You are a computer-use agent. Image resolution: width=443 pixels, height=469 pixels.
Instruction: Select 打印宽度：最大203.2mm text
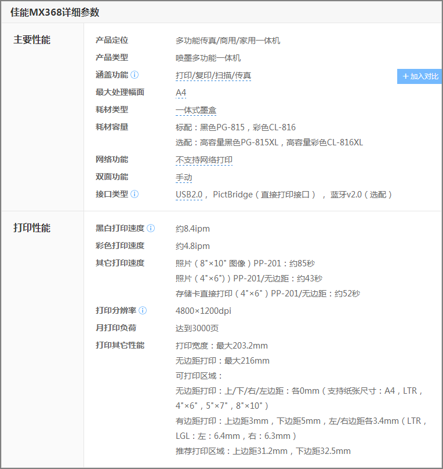pyautogui.click(x=221, y=346)
